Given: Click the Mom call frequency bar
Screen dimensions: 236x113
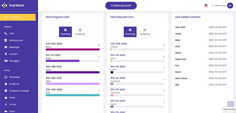Looking at the screenshot, I should coord(73,50).
